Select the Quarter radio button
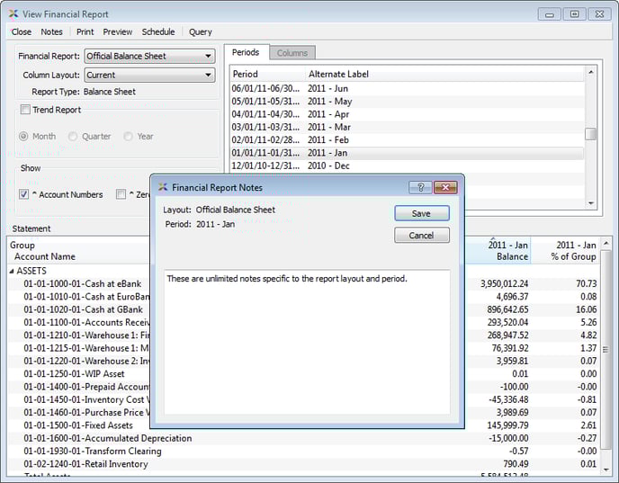The height and width of the screenshot is (483, 619). (75, 137)
